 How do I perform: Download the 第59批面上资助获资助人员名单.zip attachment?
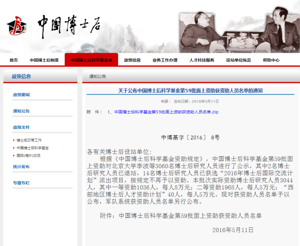(166, 112)
